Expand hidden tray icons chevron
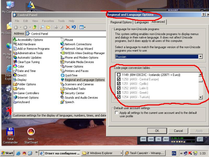The height and width of the screenshot is (157, 209). click(x=181, y=153)
